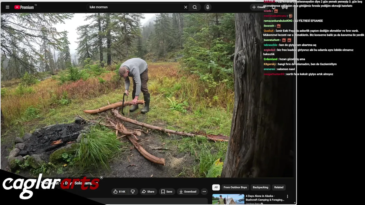Select the 'Related' filter chip

[x=279, y=187]
